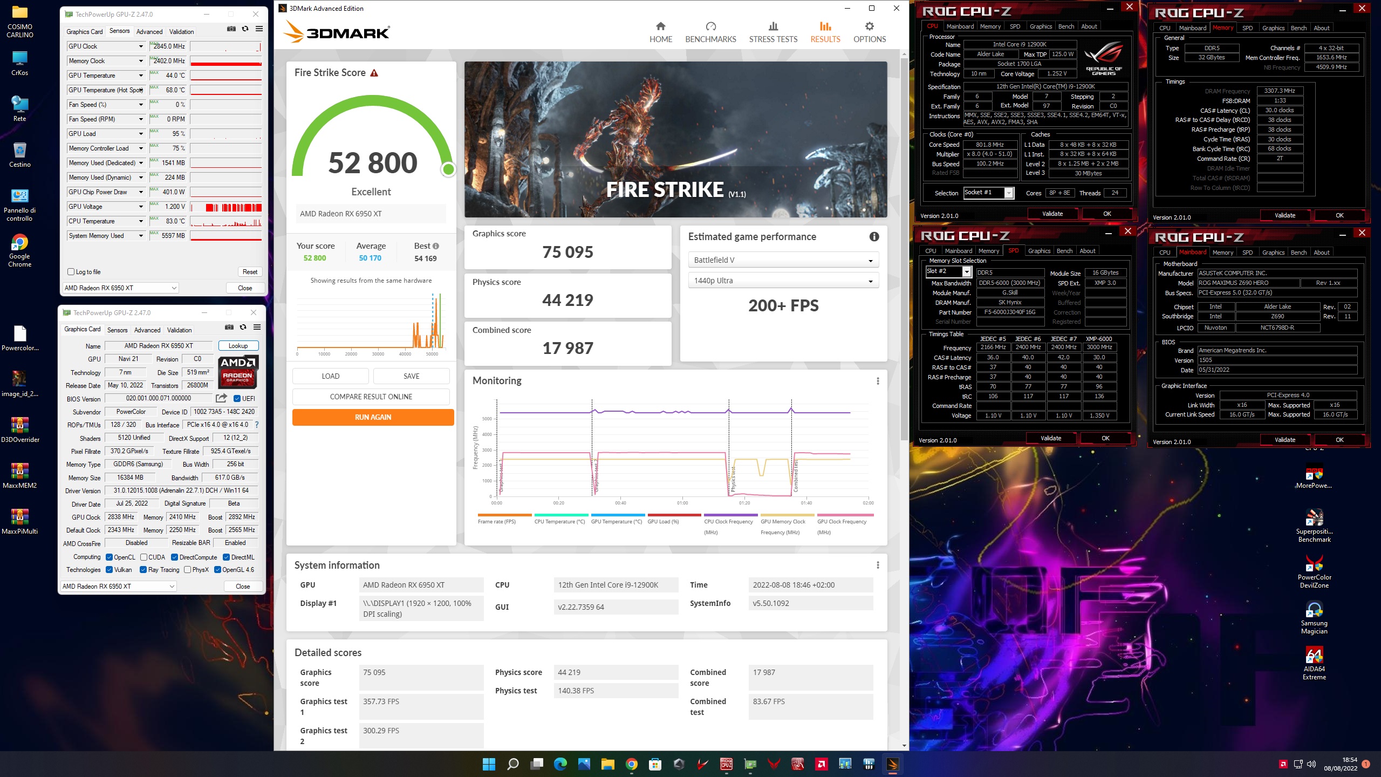Screen dimensions: 1381x777
Task: Open GPU selector dropdown in GPU-Z Sensors window
Action: pyautogui.click(x=121, y=288)
